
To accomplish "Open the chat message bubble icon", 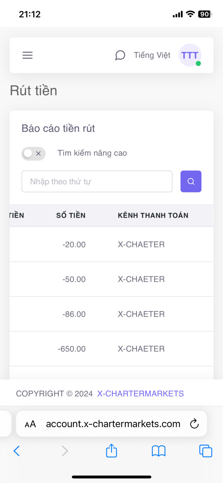I will point(120,55).
